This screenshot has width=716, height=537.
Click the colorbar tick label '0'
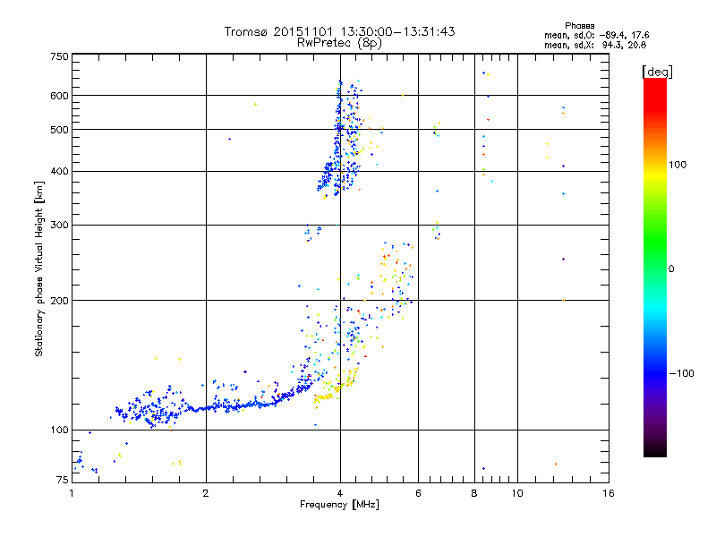pos(671,269)
